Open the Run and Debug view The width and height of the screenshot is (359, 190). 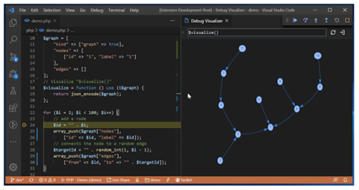[x=13, y=74]
